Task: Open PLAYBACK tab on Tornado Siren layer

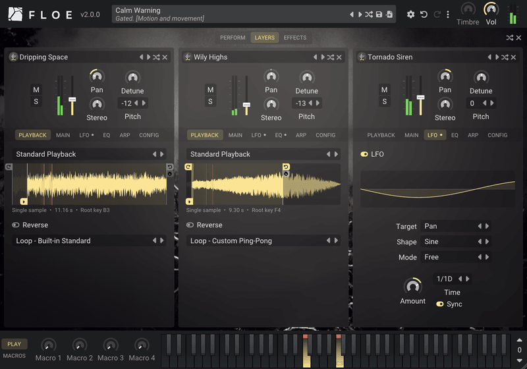Action: (381, 135)
